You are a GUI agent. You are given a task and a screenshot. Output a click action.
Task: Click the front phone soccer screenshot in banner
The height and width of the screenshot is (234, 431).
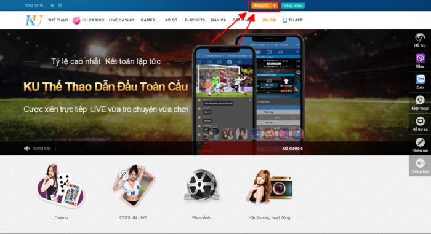(224, 80)
